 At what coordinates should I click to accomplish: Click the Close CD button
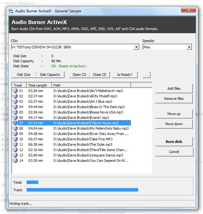click(x=100, y=75)
